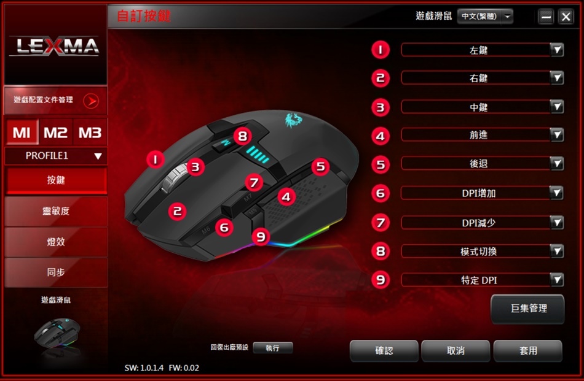Switch to the M3 mode
The image size is (584, 381).
90,133
